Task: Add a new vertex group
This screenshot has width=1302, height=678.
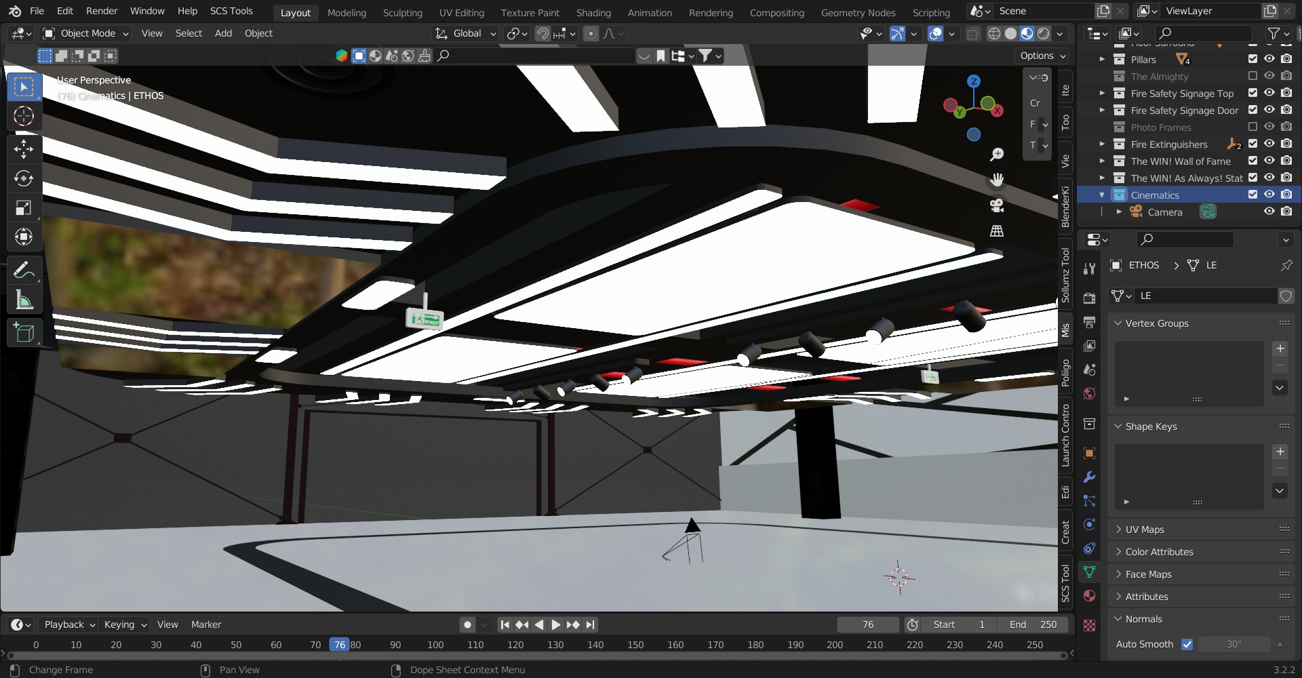Action: click(1280, 348)
